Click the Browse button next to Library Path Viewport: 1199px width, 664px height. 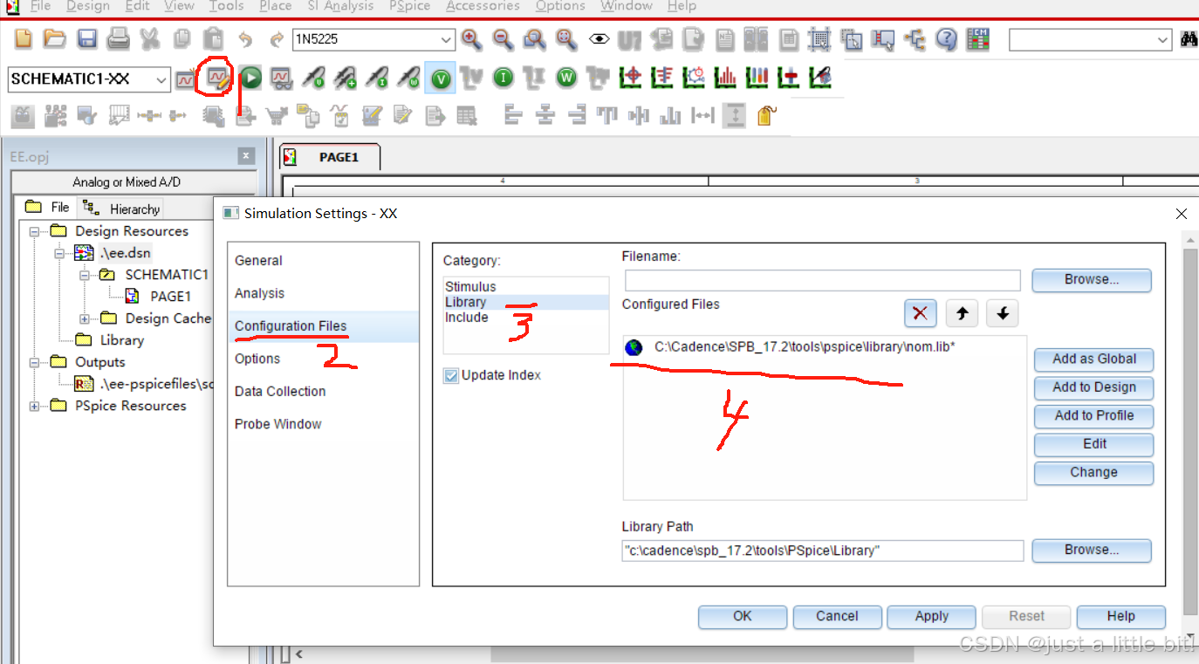(x=1092, y=551)
